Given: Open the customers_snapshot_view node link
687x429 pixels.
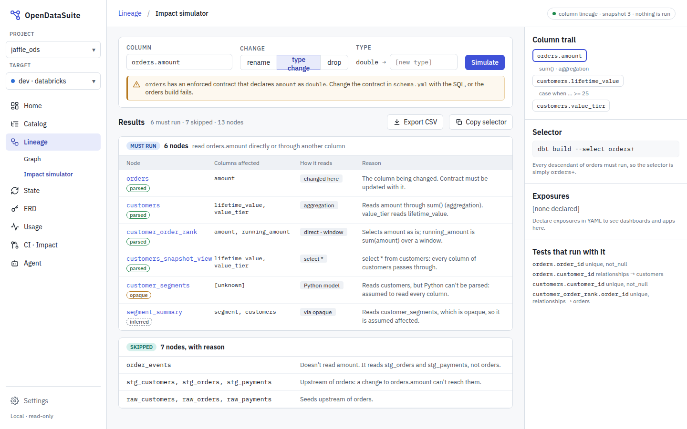Looking at the screenshot, I should click(169, 259).
